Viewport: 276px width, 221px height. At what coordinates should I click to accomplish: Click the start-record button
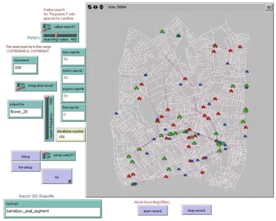click(x=152, y=211)
